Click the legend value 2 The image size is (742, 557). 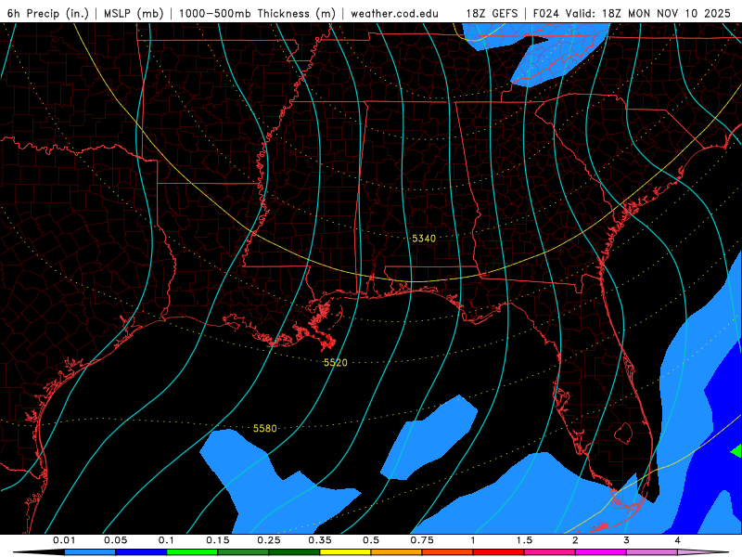tap(575, 540)
